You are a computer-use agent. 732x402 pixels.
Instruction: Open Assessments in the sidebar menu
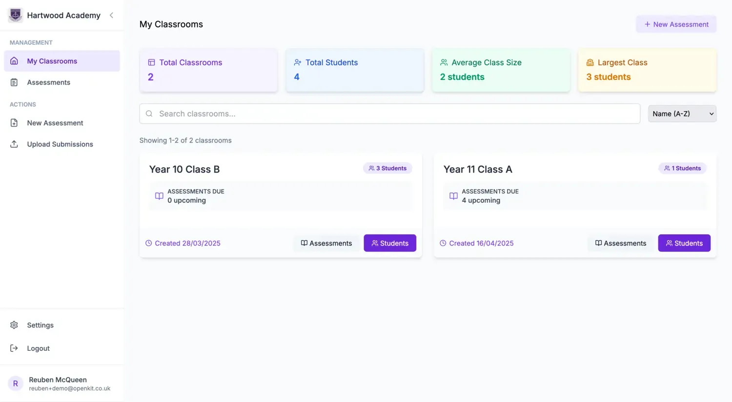49,82
